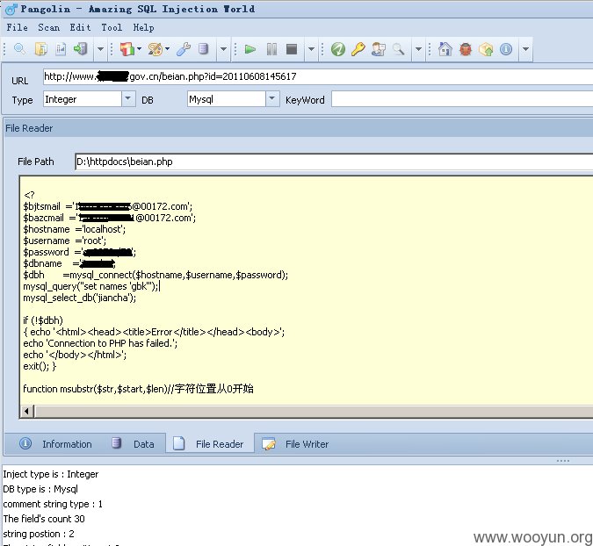This screenshot has height=546, width=593.
Task: Click the File Reader panel header
Action: tap(298, 128)
